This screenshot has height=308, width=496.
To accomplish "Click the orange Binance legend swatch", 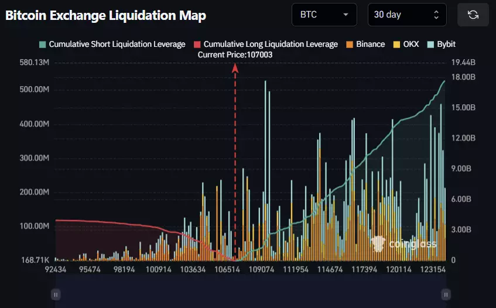I will pos(350,44).
